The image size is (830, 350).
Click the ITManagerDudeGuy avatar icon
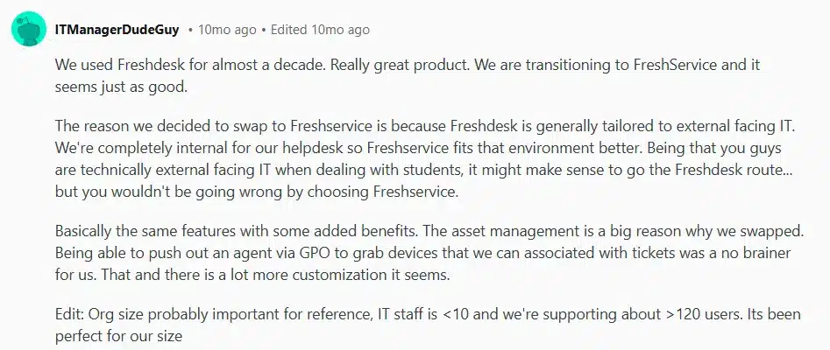29,29
